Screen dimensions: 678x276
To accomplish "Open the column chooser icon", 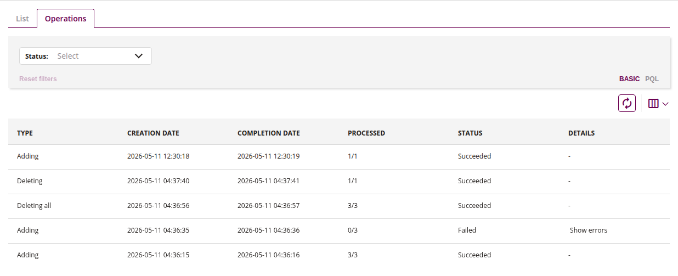I will click(x=653, y=104).
